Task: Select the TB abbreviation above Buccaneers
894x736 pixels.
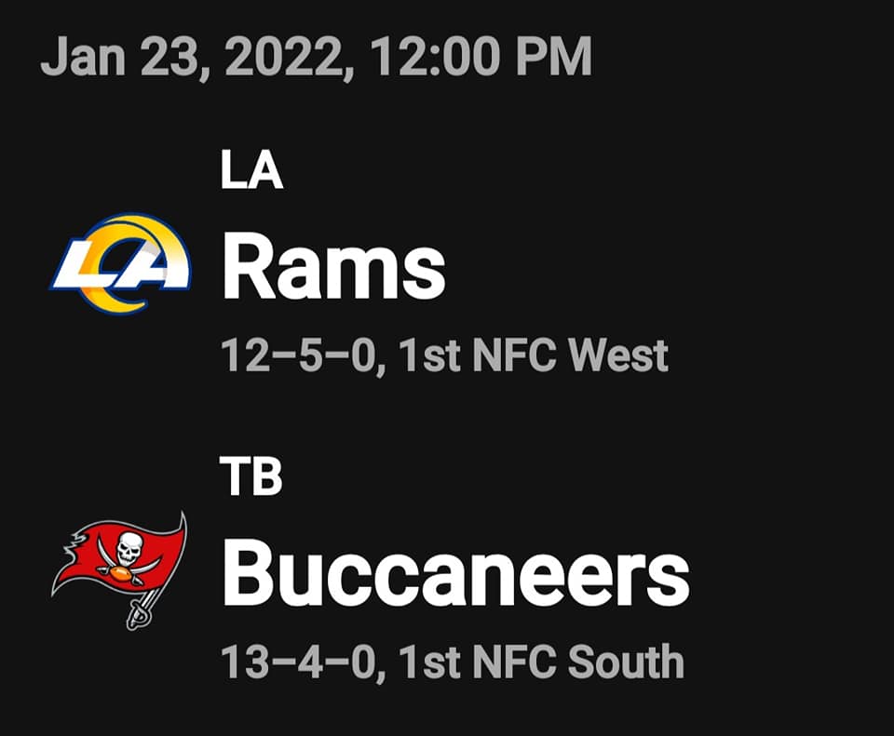Action: click(251, 477)
